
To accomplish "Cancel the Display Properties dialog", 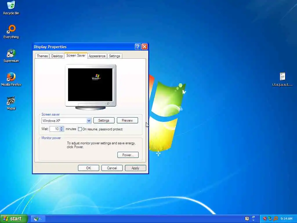I will click(112, 168).
